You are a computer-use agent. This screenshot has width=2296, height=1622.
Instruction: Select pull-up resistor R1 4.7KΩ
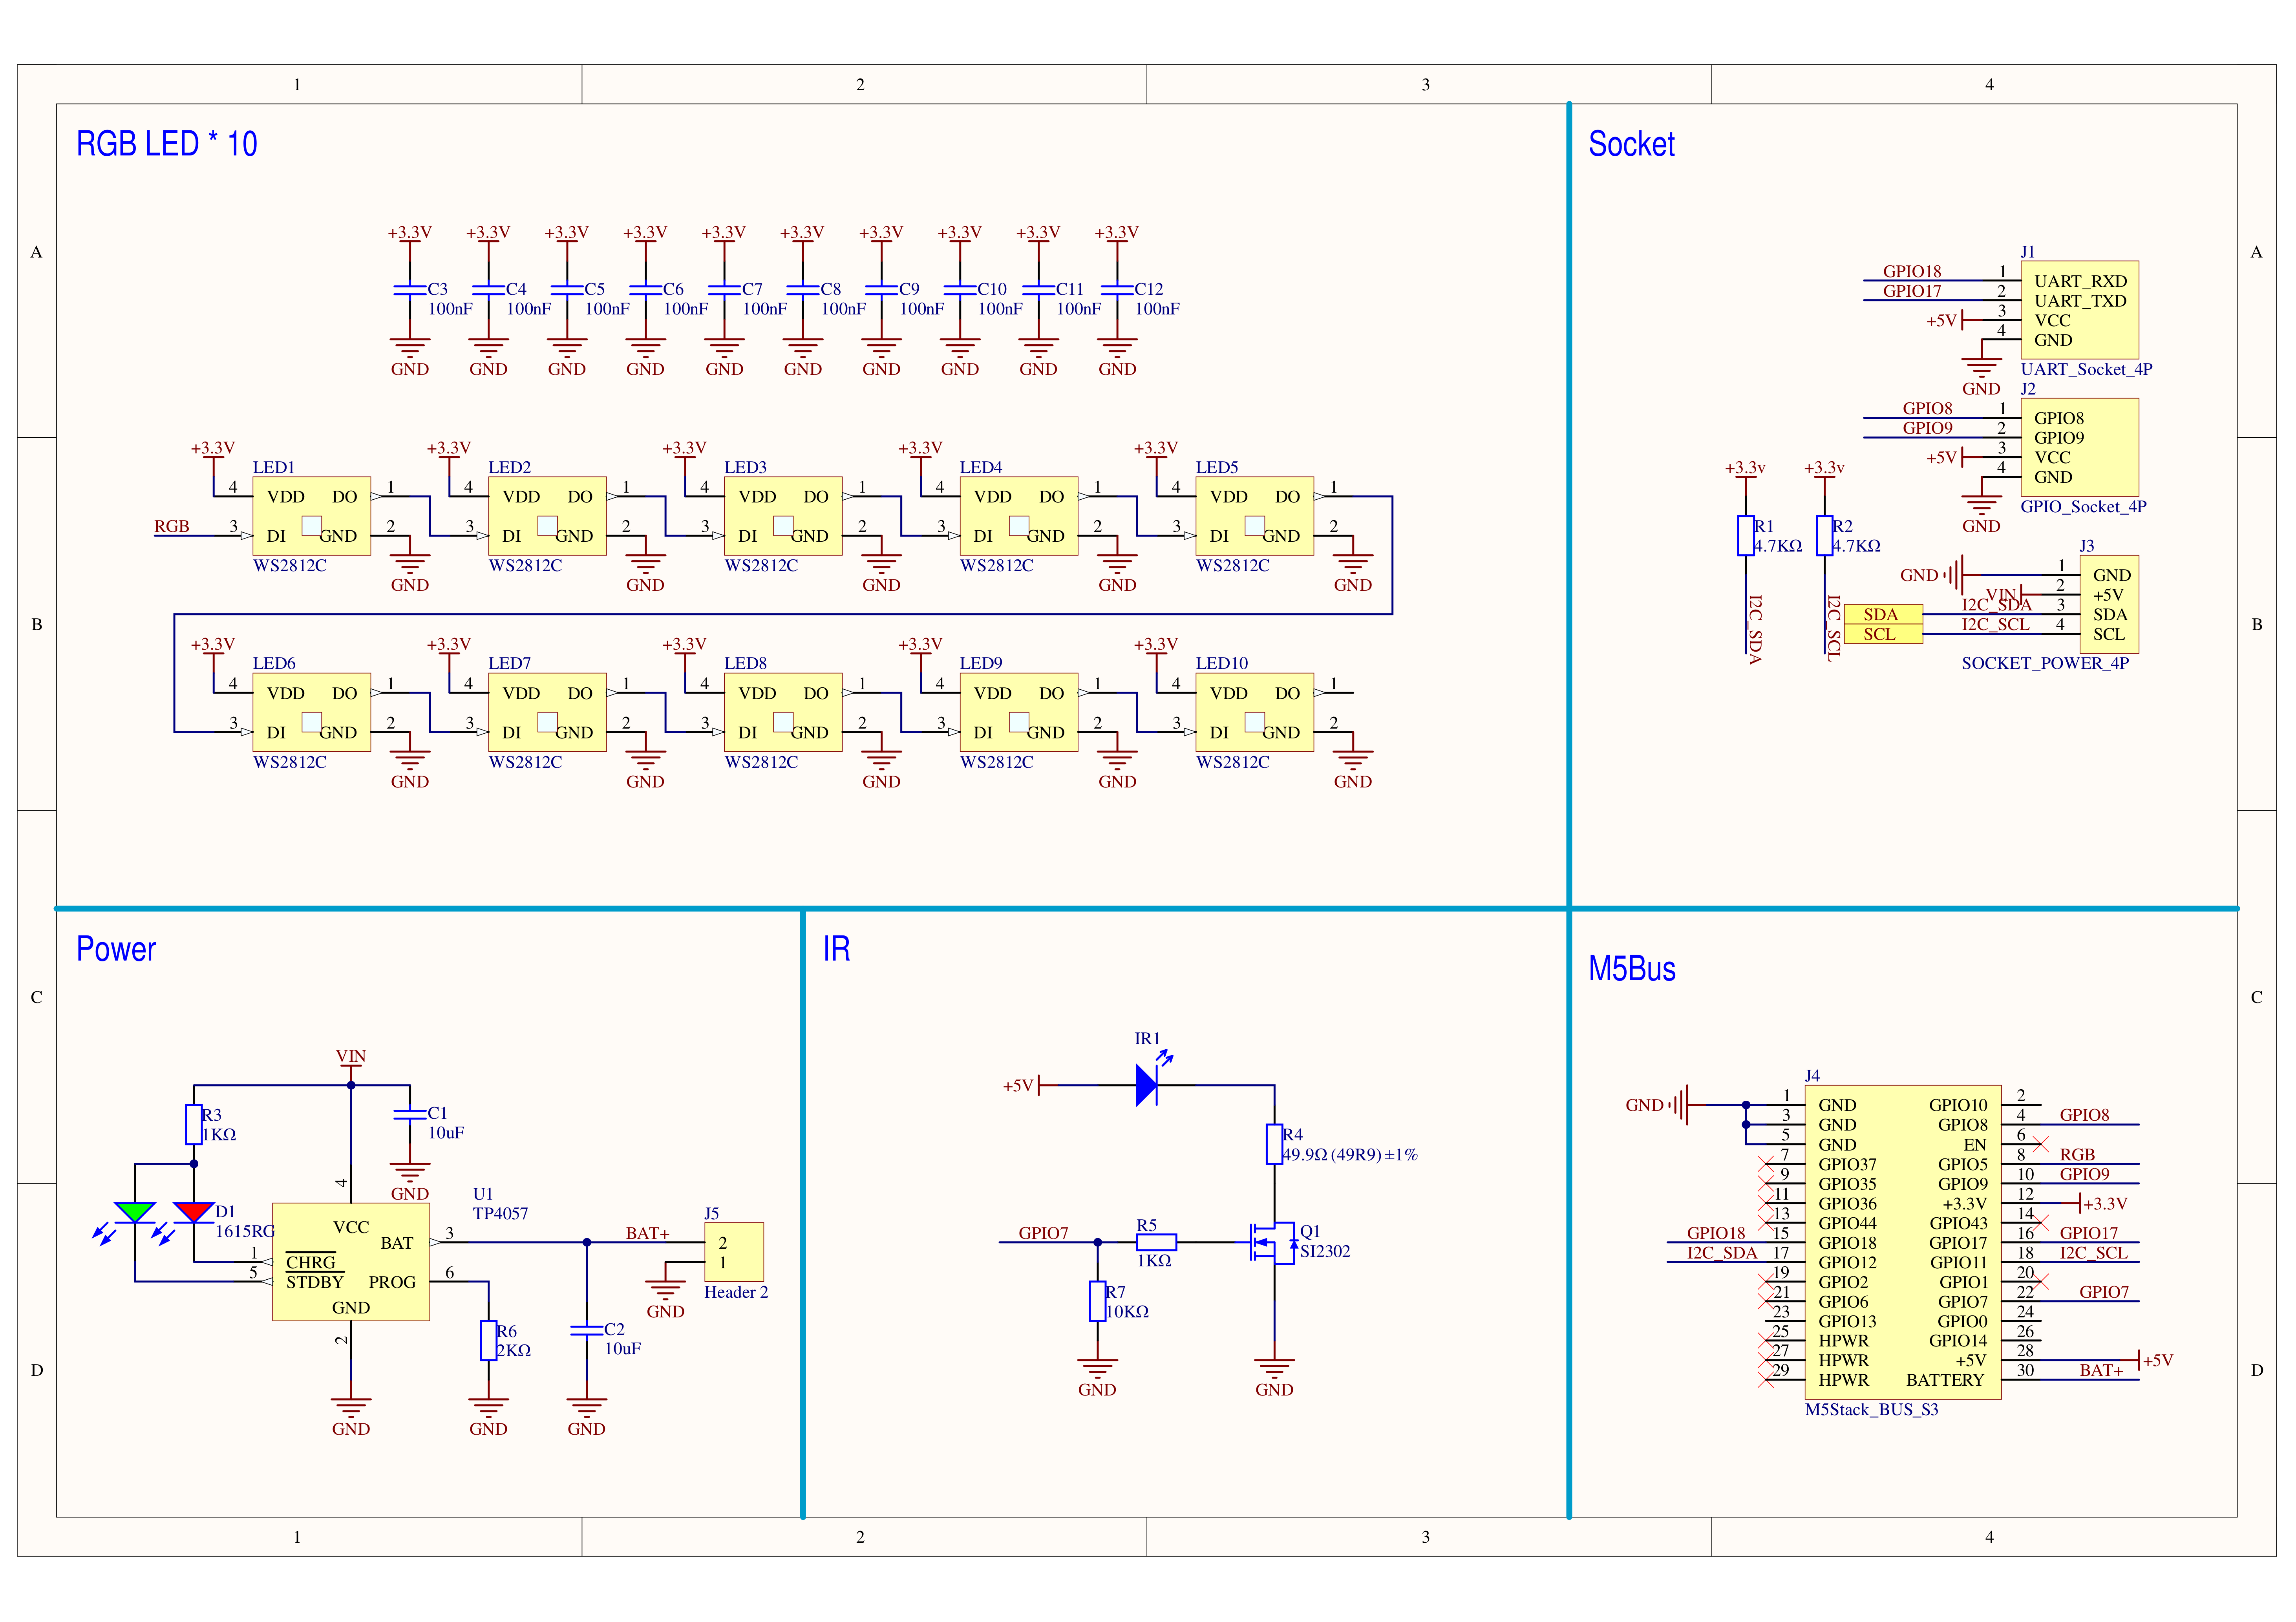pos(1745,535)
